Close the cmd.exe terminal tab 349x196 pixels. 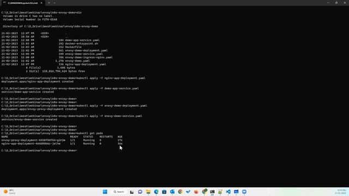pyautogui.click(x=41, y=3)
